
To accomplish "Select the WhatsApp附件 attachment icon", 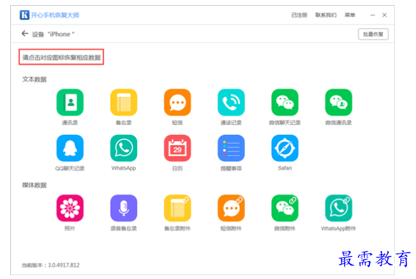I will pos(339,208).
